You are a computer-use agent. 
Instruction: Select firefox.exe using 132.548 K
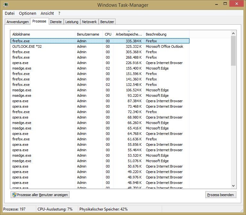pyautogui.click(x=100, y=85)
